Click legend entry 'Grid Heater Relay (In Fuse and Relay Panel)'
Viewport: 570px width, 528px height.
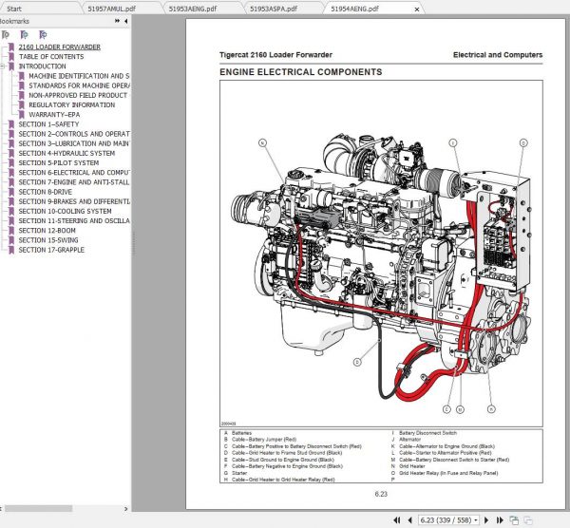pyautogui.click(x=448, y=473)
